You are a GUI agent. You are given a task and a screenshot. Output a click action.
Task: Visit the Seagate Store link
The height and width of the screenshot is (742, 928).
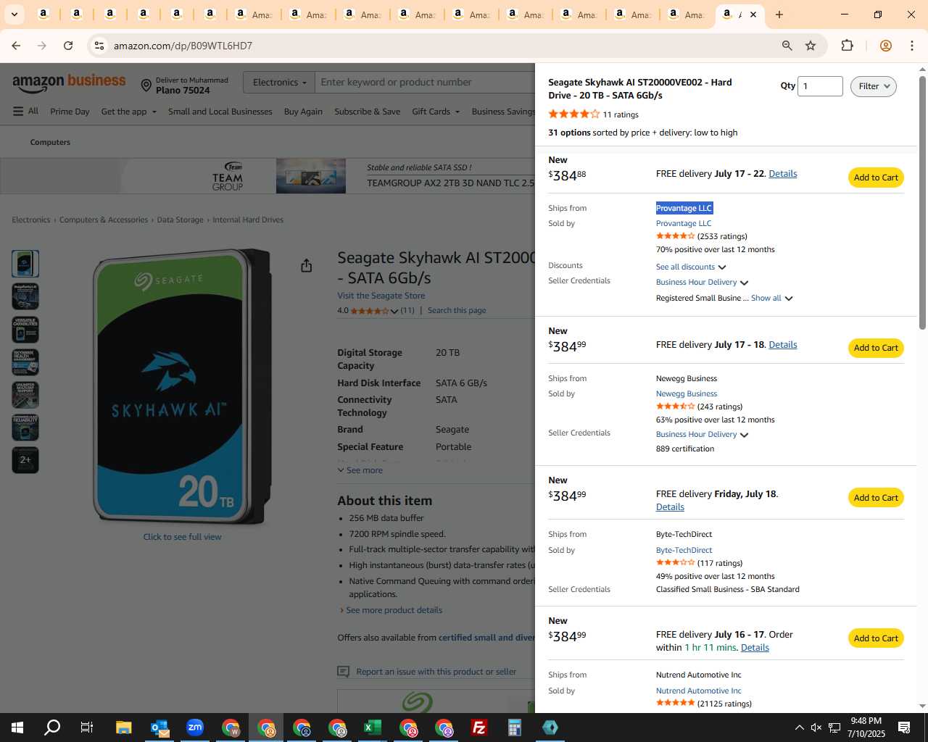tap(381, 296)
